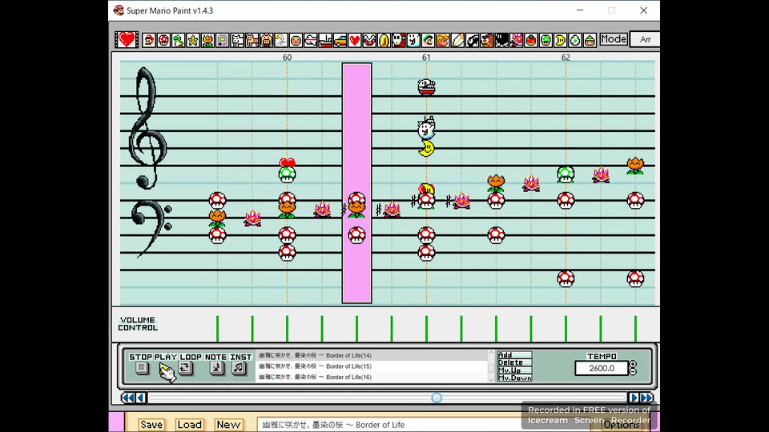Select the Swan instrument icon
This screenshot has width=769, height=432.
(x=281, y=40)
